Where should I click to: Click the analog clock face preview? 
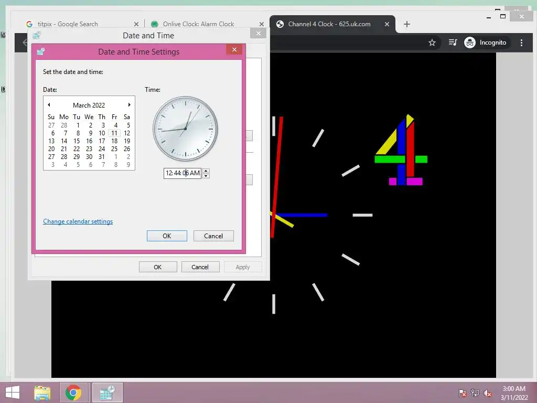click(x=185, y=129)
